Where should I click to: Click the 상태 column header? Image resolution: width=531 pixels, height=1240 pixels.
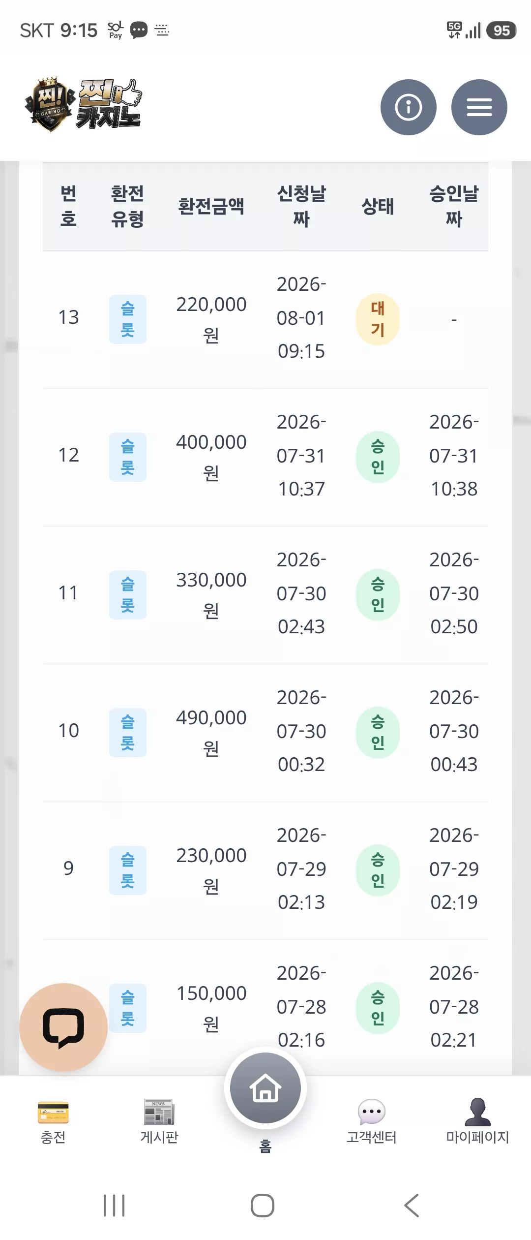[x=378, y=206]
